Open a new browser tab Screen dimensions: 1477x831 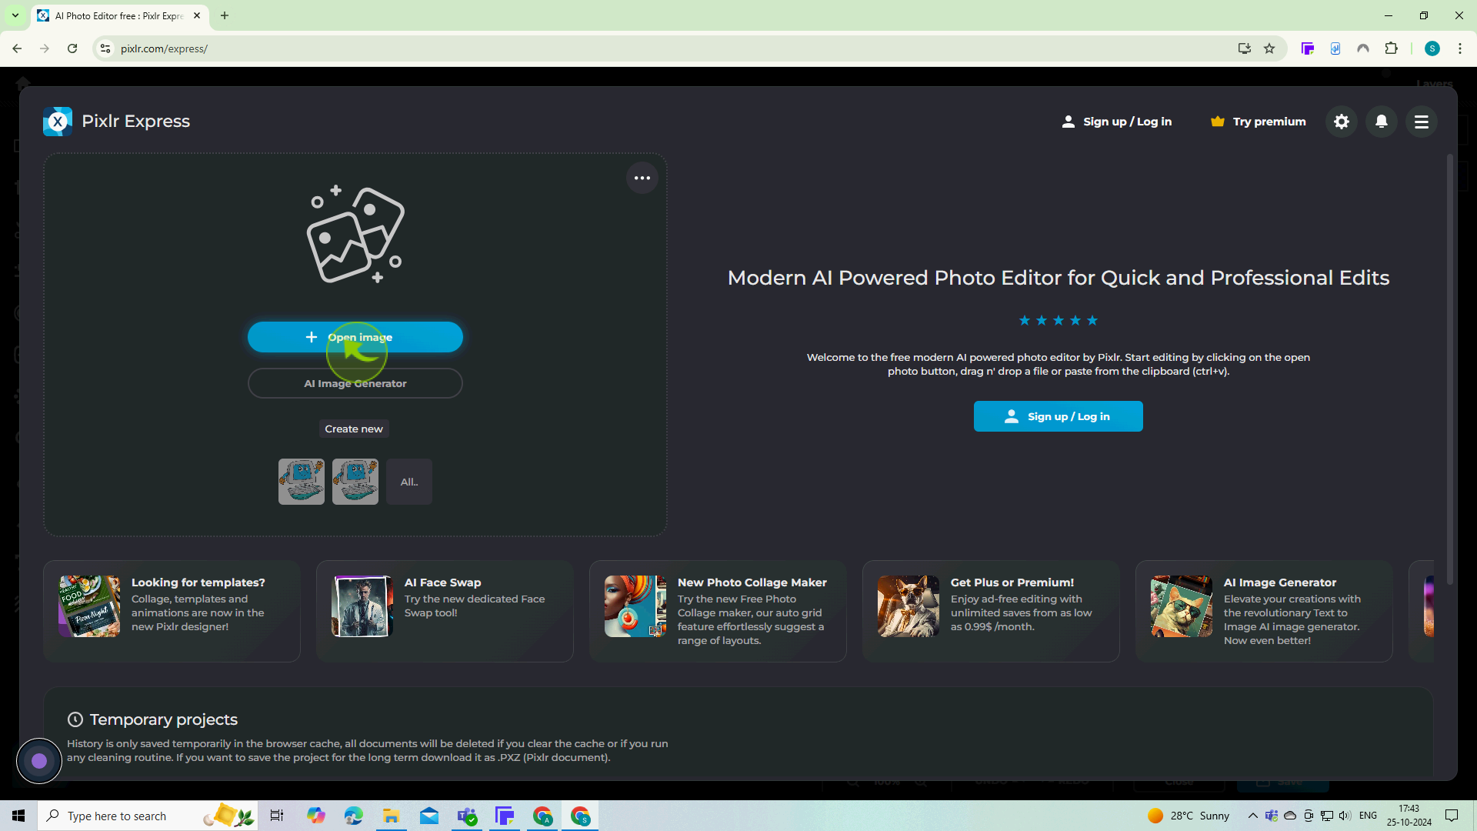[x=225, y=15]
